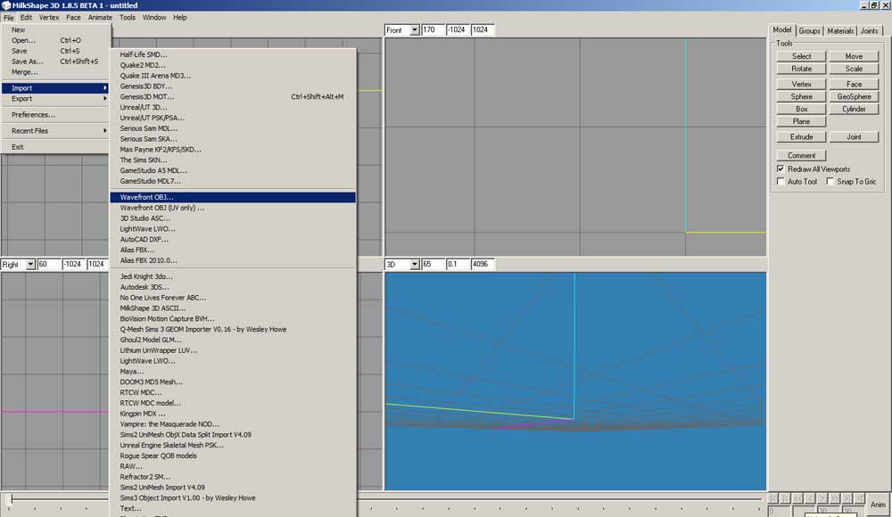Click the animation timeline slider handle
Image resolution: width=892 pixels, height=517 pixels.
(10, 499)
